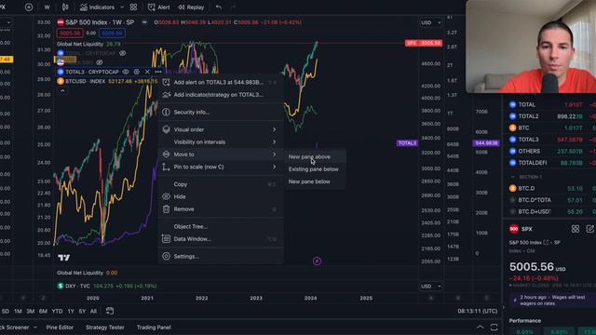Switch to Pine Editor tab
The image size is (596, 335).
tap(60, 327)
